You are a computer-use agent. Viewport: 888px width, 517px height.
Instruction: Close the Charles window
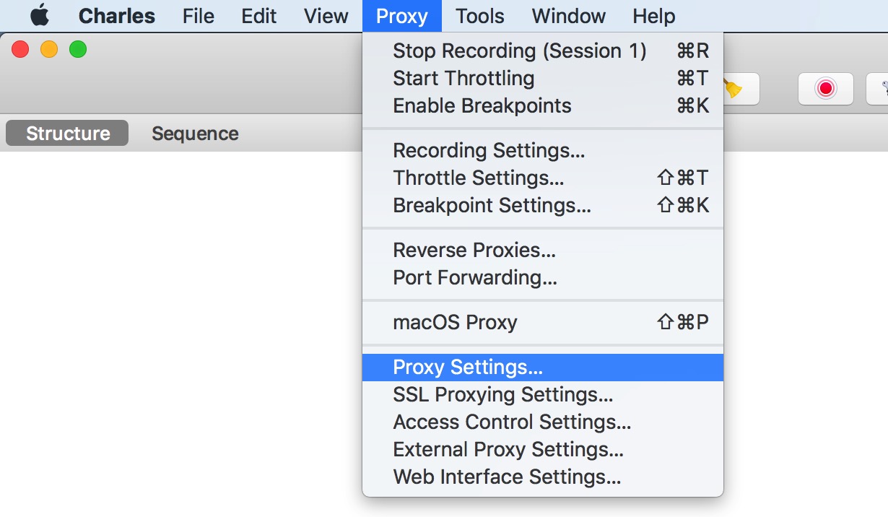click(x=20, y=49)
